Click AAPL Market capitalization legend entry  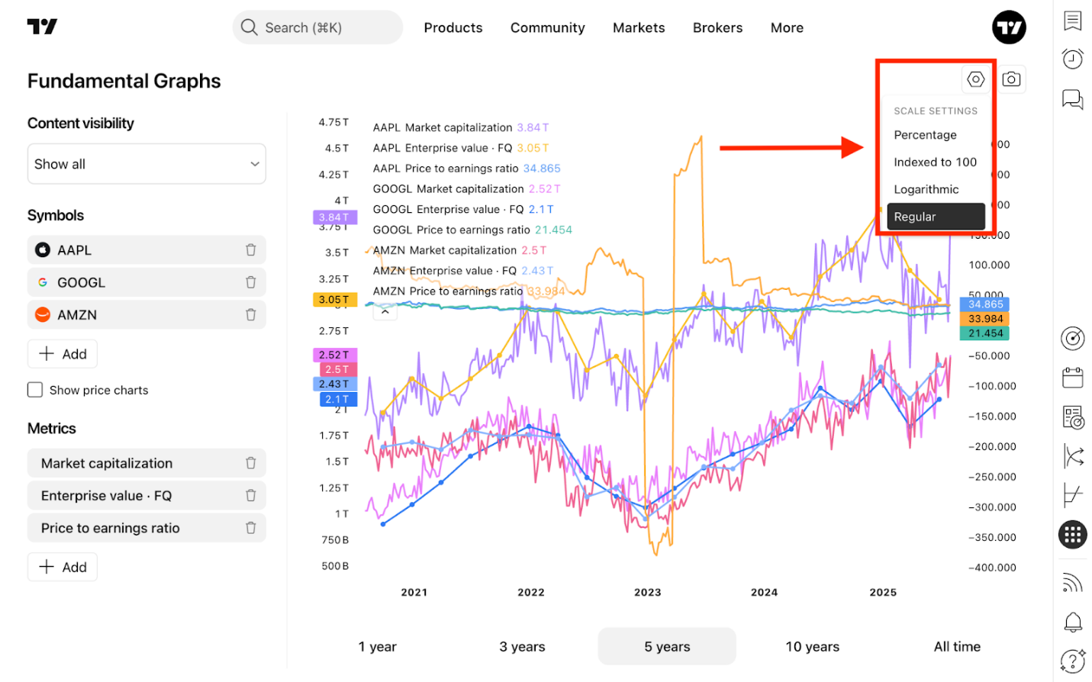460,127
